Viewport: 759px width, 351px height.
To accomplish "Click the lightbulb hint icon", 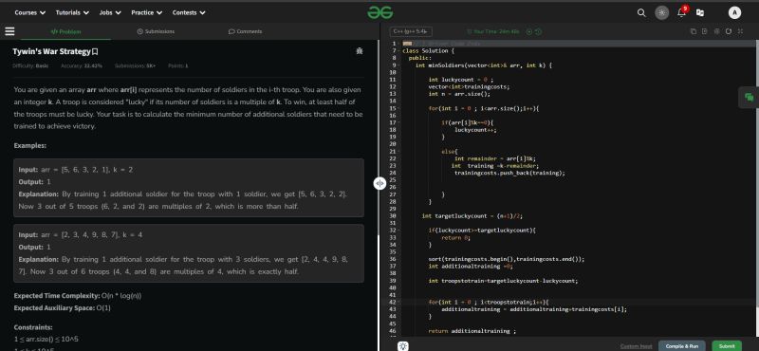I will 402,346.
